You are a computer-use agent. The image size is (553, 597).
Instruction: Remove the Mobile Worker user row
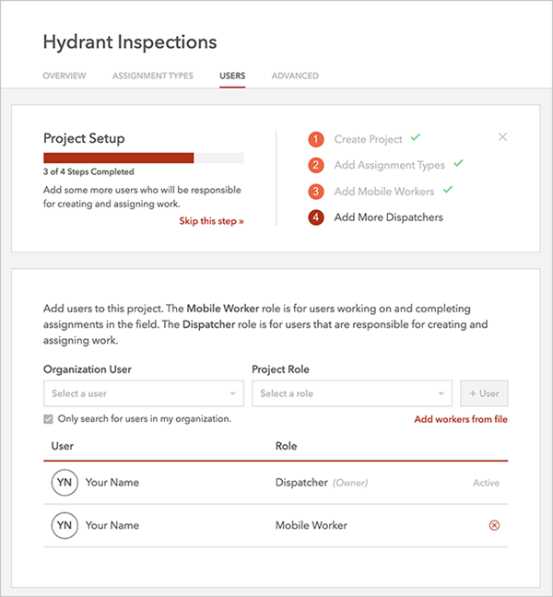[x=493, y=525]
